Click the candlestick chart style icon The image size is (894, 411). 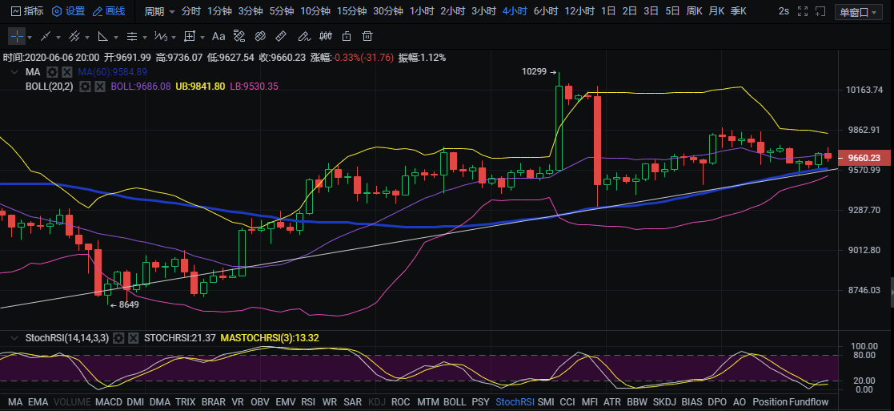(x=326, y=37)
